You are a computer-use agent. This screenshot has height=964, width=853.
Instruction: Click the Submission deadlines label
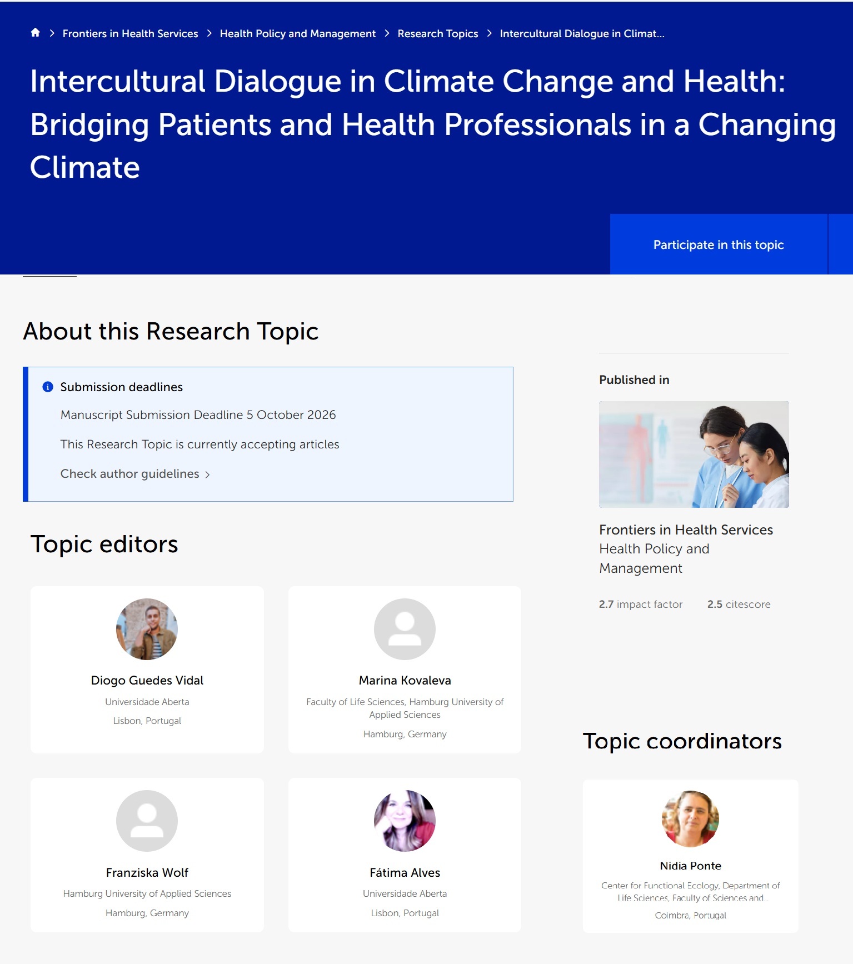tap(121, 387)
